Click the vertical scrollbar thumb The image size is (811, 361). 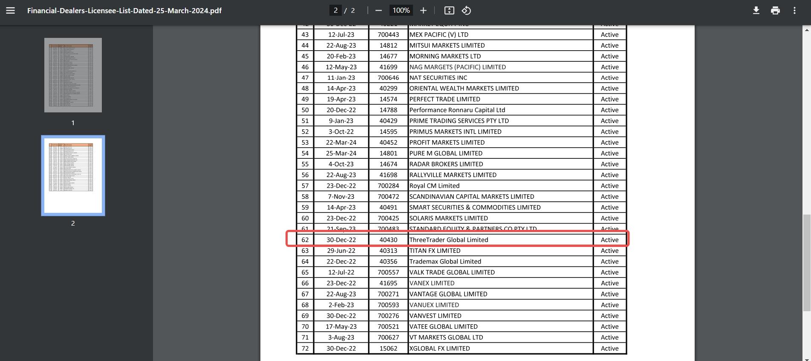[x=806, y=263]
